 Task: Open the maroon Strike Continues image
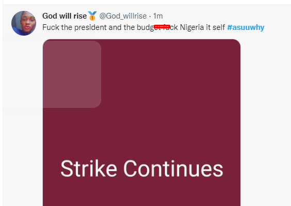(x=141, y=122)
